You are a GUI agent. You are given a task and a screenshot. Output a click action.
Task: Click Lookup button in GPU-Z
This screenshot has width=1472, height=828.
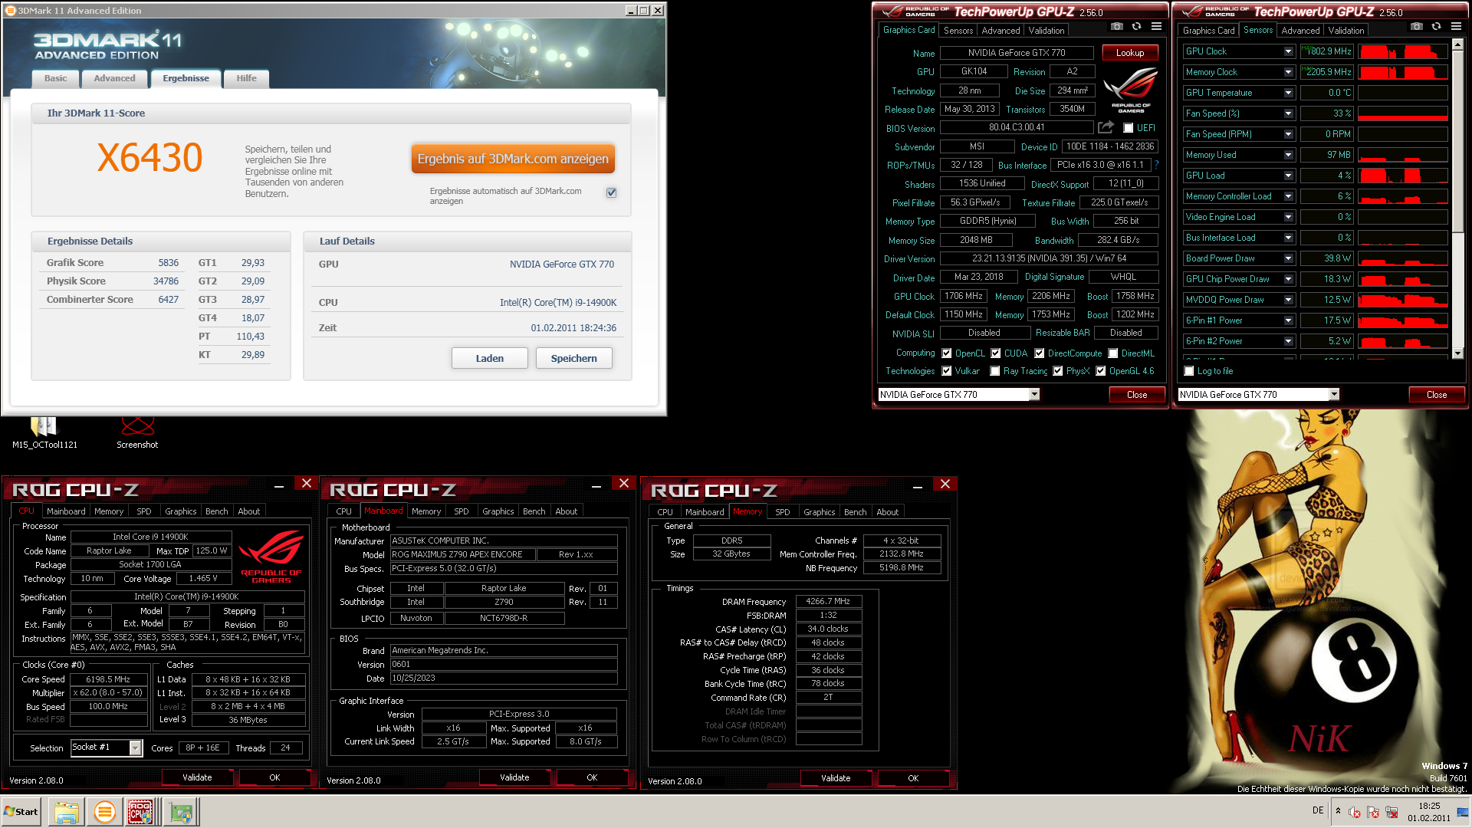pyautogui.click(x=1130, y=53)
